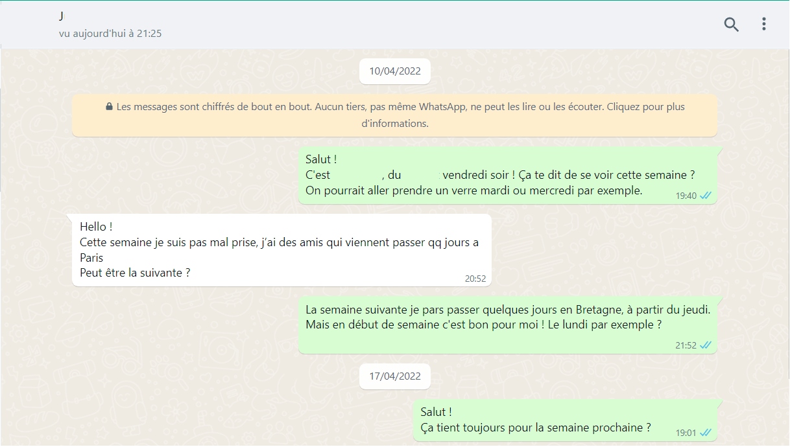Click the 19:01 message timestamp
The width and height of the screenshot is (790, 447).
tap(686, 433)
